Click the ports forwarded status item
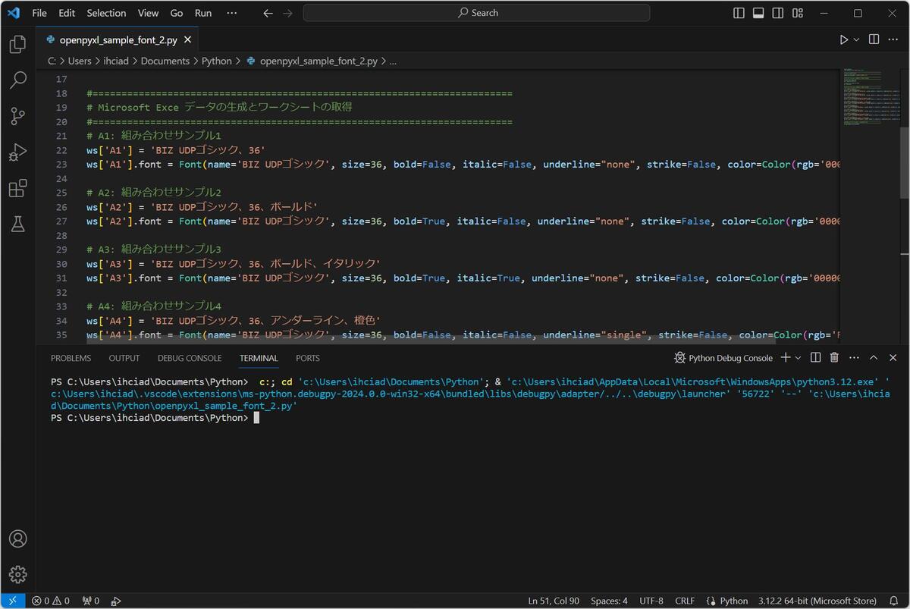Screen dimensions: 910x609 point(91,601)
